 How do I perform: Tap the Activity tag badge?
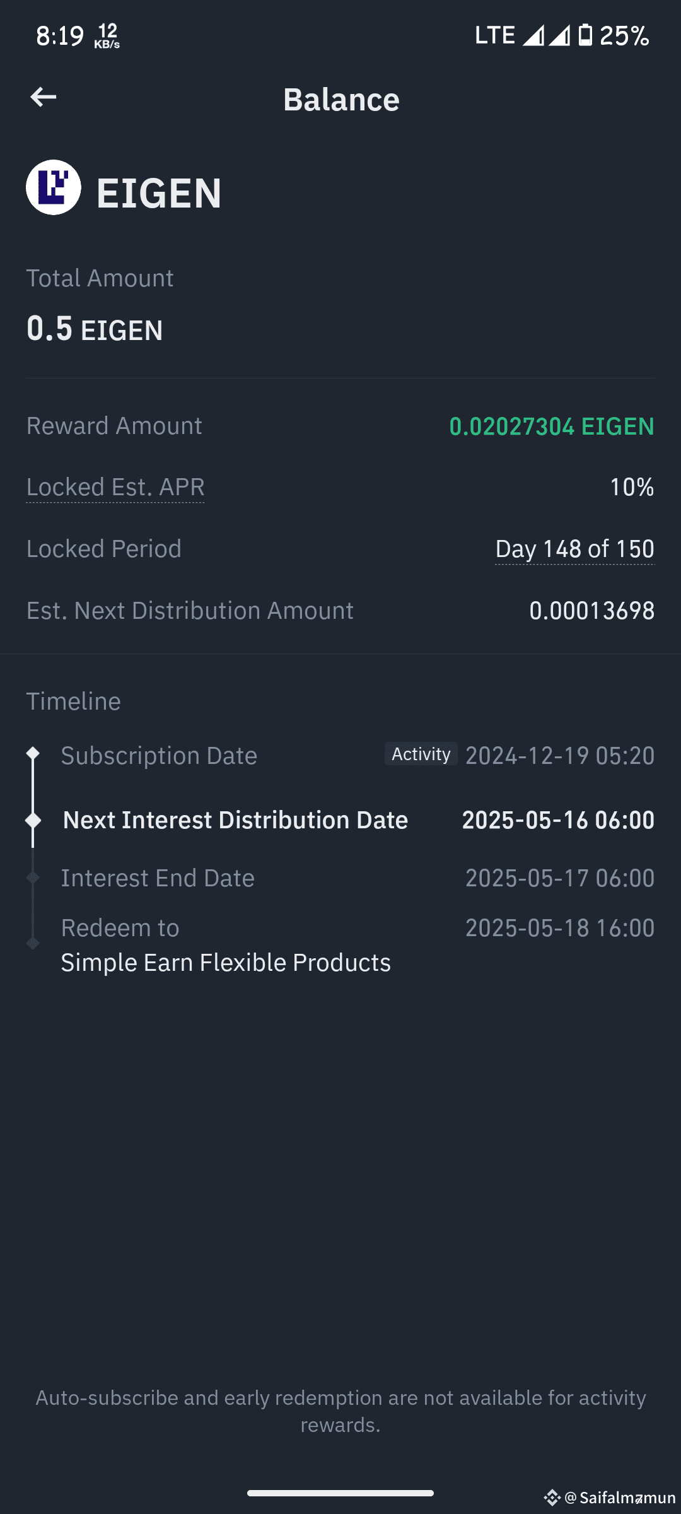(x=421, y=754)
